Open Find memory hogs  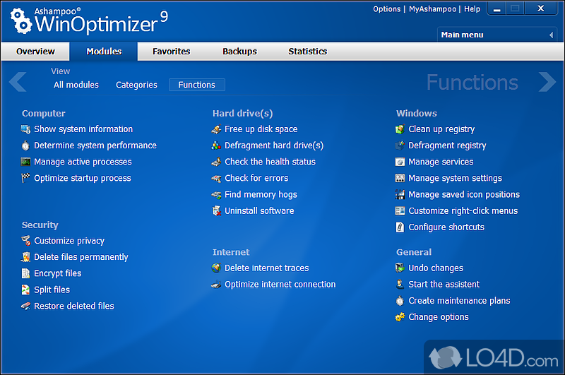(x=261, y=194)
